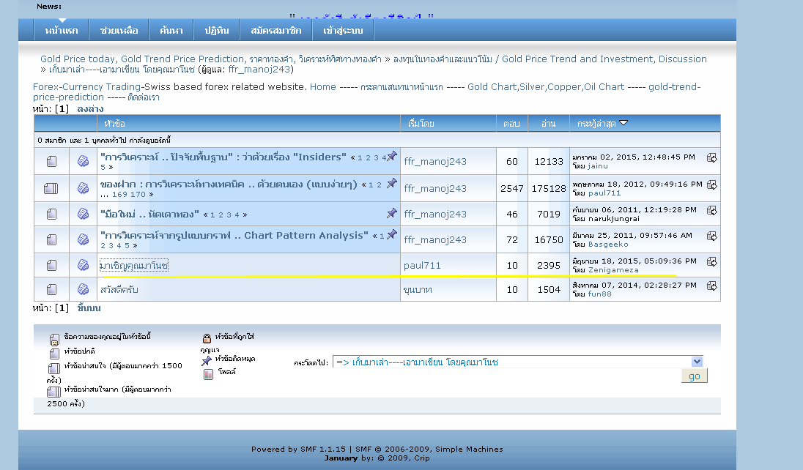Open the ปฏิทิน menu tab

coord(217,30)
